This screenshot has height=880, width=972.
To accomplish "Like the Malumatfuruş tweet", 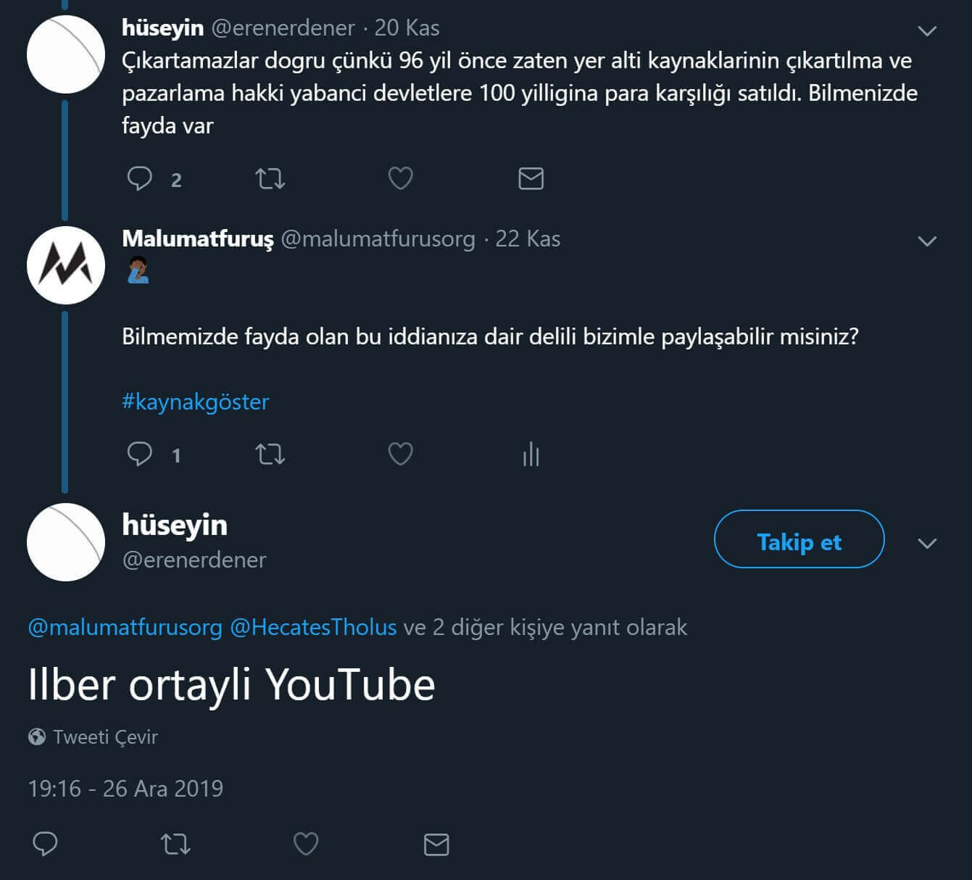I will 400,454.
